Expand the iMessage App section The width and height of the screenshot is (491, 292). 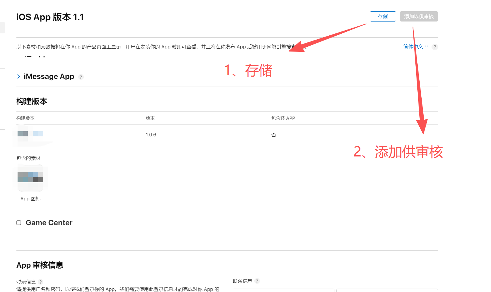click(19, 76)
